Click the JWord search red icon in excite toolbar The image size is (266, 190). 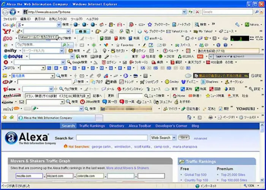pyautogui.click(x=82, y=102)
